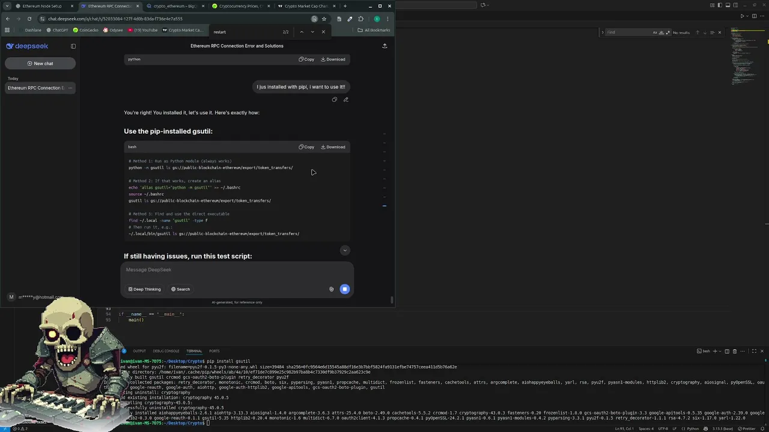
Task: Copy the python code block
Action: click(306, 59)
